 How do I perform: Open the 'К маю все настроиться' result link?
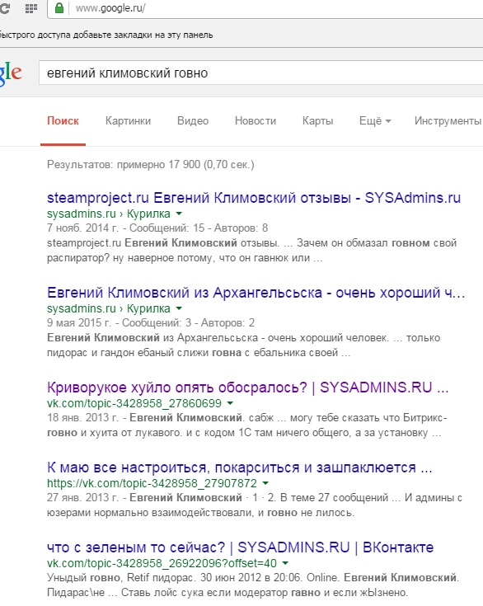point(240,467)
